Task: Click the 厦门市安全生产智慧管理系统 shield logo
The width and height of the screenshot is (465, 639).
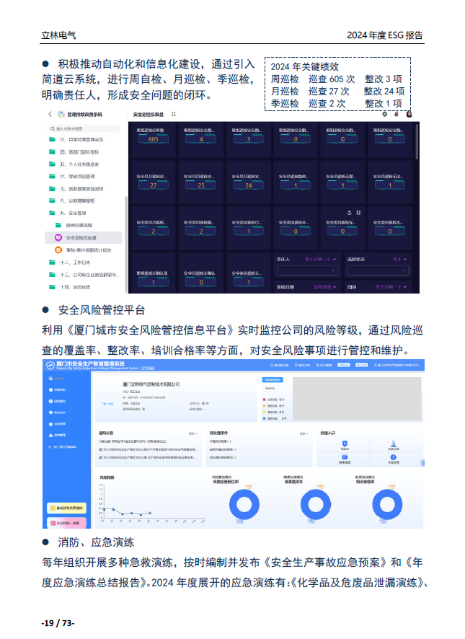Action: [x=50, y=366]
